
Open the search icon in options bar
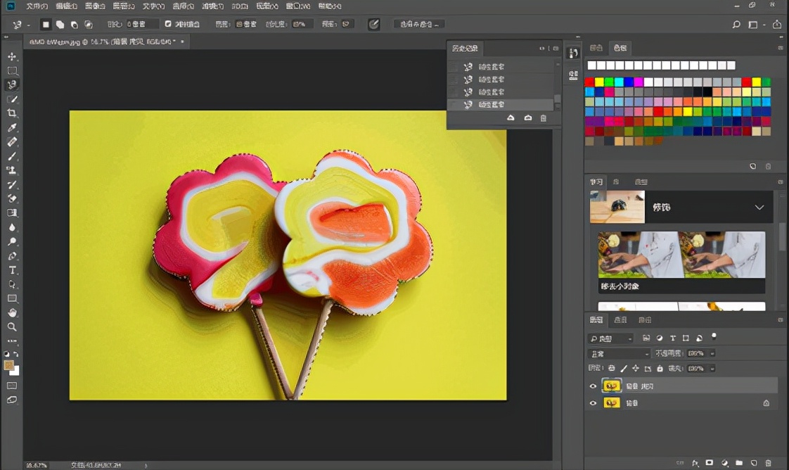[736, 24]
